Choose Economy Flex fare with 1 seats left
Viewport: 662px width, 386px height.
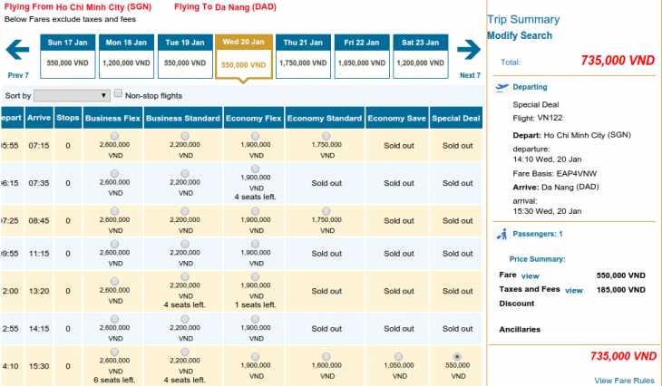[x=255, y=276]
